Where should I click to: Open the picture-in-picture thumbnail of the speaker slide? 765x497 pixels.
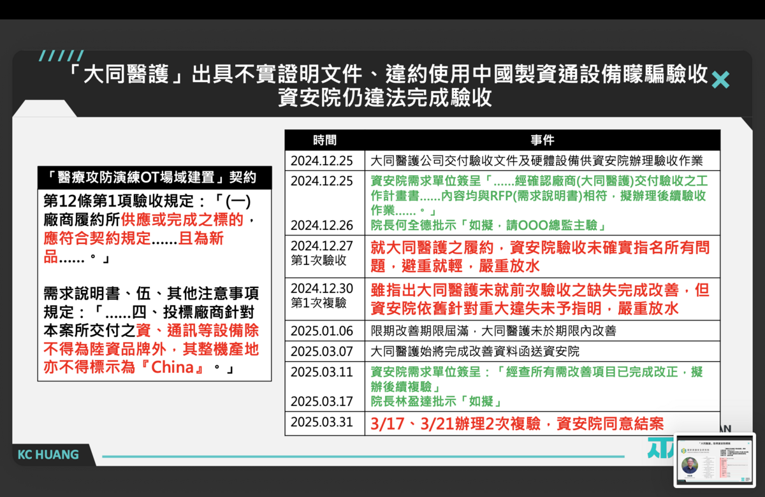[715, 459]
